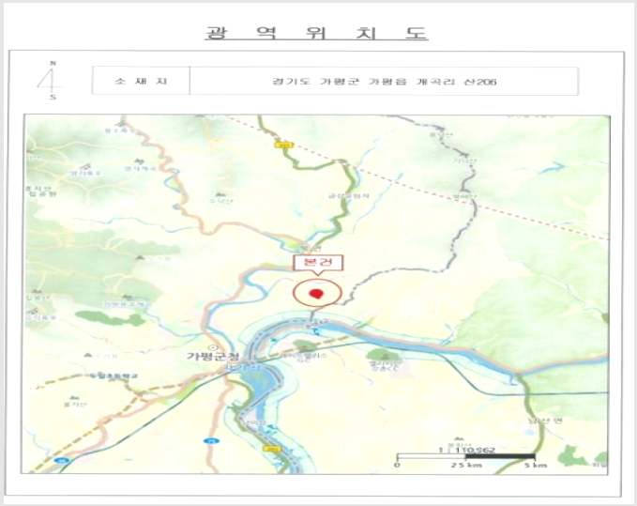
Task: Click the red circle around the pin
Action: click(x=317, y=292)
